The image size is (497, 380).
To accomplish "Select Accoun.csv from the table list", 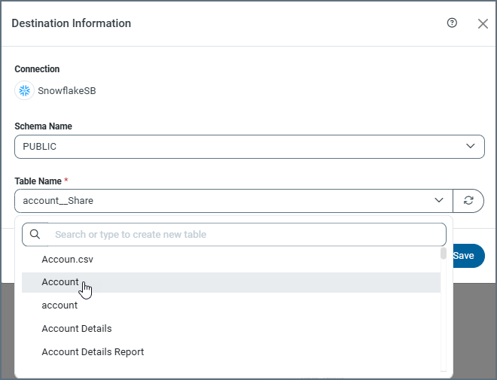I will coord(67,259).
